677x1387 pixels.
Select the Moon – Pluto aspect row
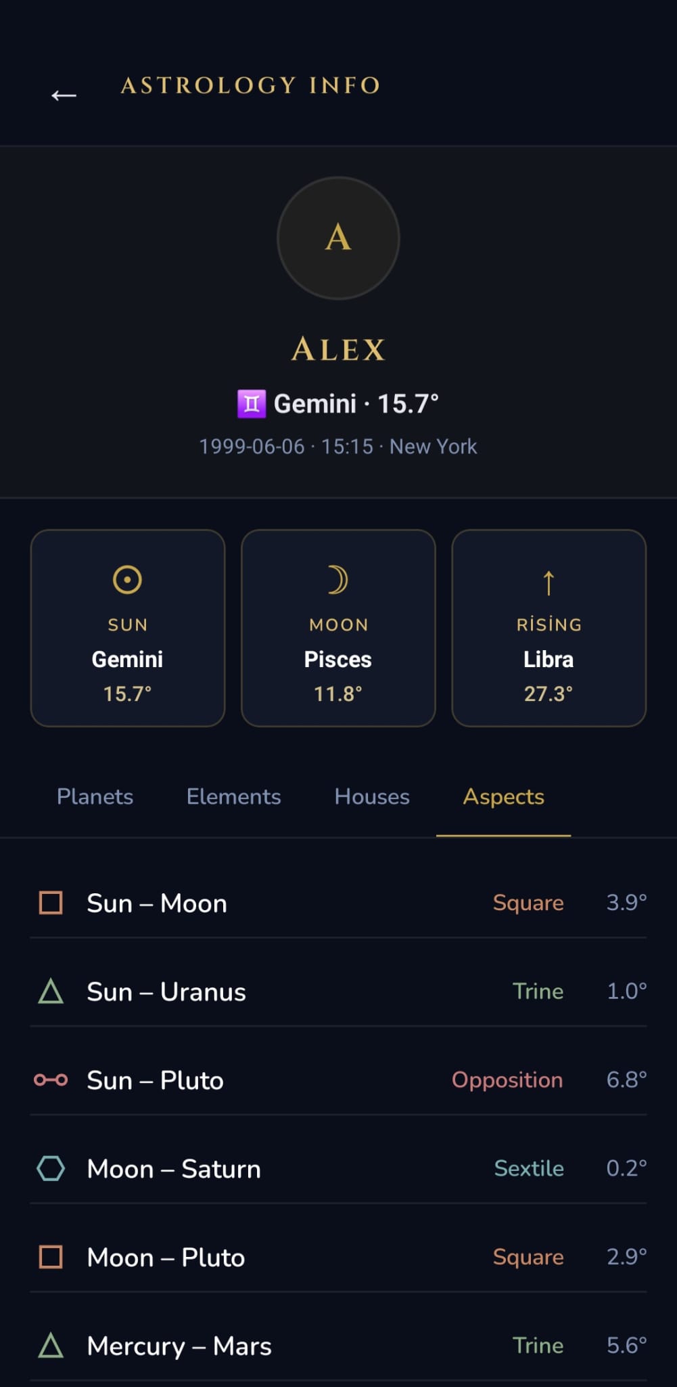pyautogui.click(x=338, y=1257)
